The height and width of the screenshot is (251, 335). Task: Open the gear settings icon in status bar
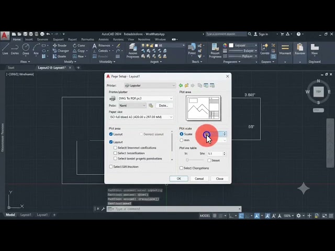click(x=299, y=216)
